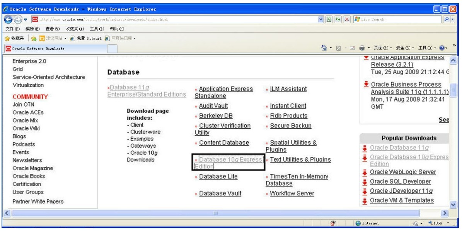Click download arrow beside Oracle Business Process Analysis Suite
The height and width of the screenshot is (231, 462).
(366, 84)
